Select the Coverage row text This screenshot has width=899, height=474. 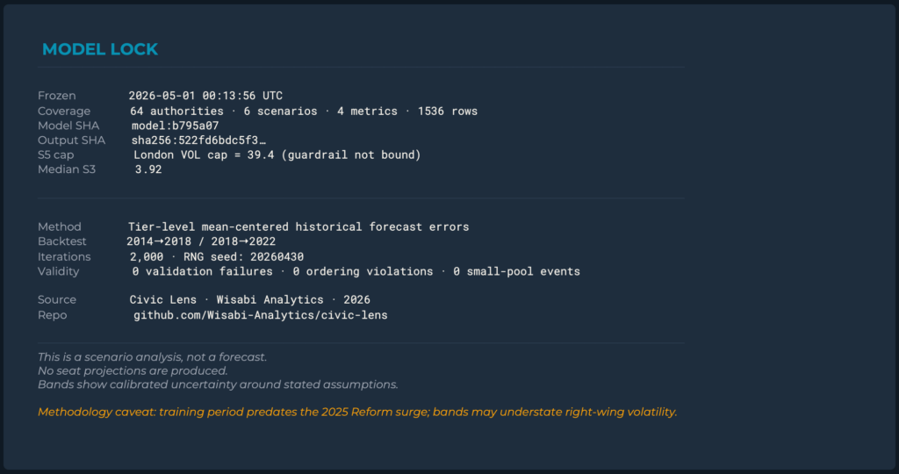[x=303, y=111]
